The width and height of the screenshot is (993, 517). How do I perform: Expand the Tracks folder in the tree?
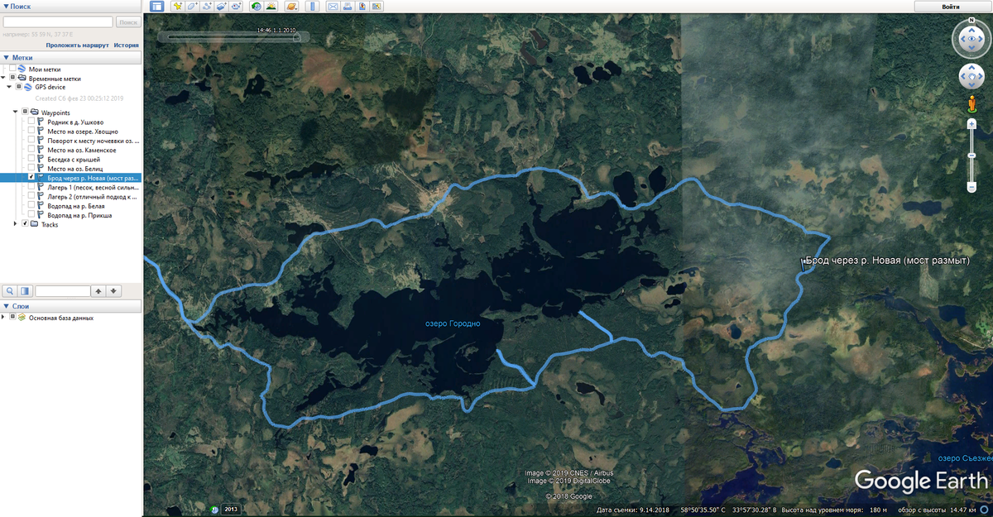[x=16, y=224]
